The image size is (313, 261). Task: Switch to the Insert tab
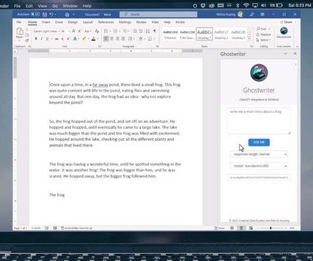pos(46,22)
